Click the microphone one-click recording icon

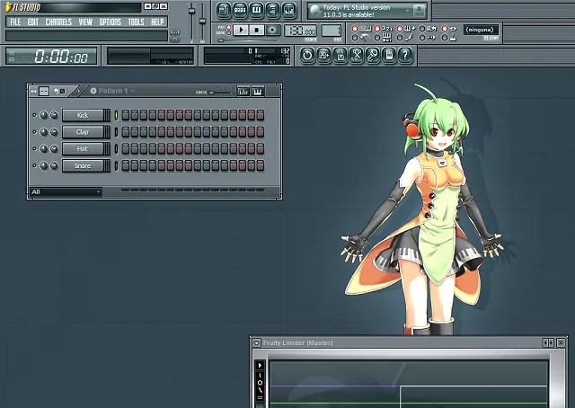click(373, 56)
